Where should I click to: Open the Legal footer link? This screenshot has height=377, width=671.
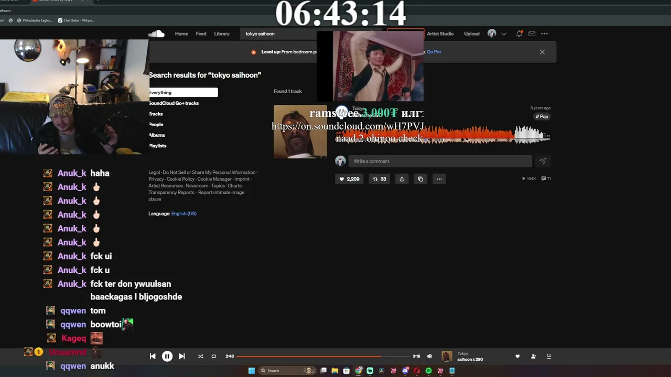pos(154,172)
